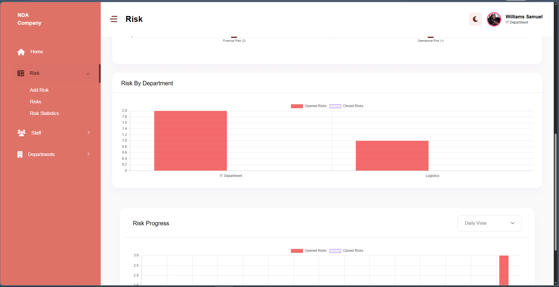Click the Risk sidebar icon
Screen dimensions: 559x287
(x=21, y=73)
